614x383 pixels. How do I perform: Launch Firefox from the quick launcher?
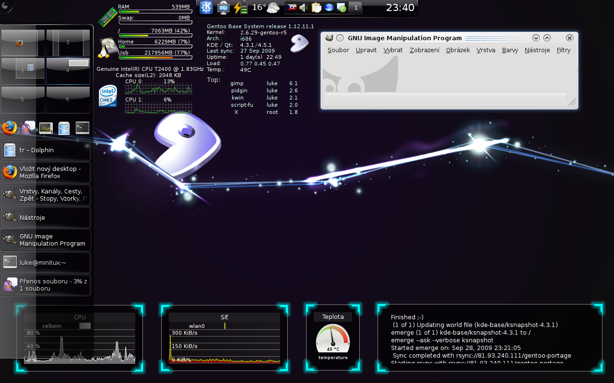click(9, 128)
